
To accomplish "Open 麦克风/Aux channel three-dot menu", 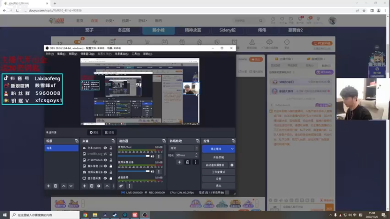I will [159, 156].
